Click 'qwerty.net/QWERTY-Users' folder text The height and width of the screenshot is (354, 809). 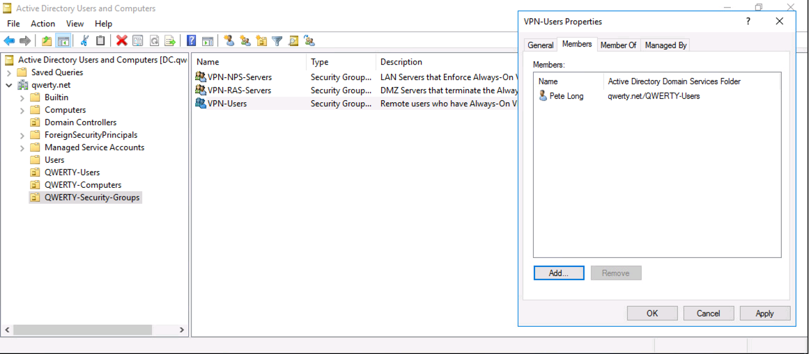click(654, 96)
